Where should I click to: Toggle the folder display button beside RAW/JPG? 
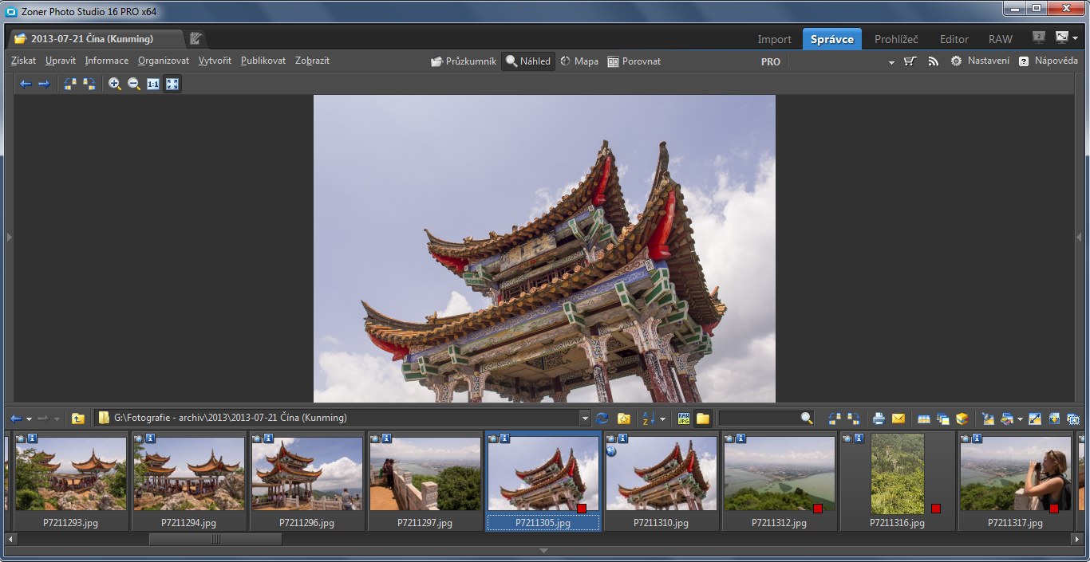pos(703,419)
